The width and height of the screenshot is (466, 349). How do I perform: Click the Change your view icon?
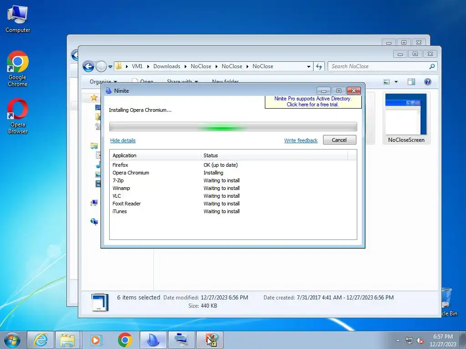click(386, 82)
